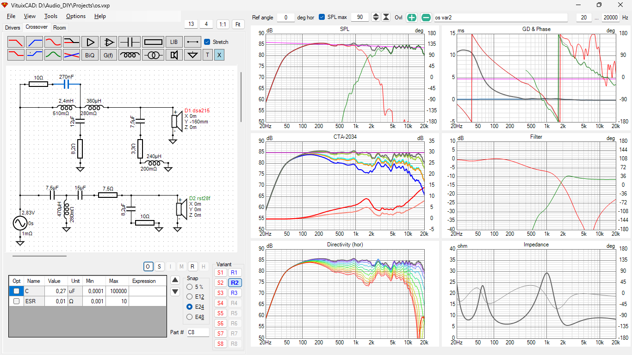
Task: Recall variant R3
Action: (234, 293)
